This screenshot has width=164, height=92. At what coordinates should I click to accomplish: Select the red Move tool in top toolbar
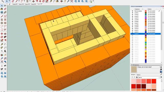40,1
